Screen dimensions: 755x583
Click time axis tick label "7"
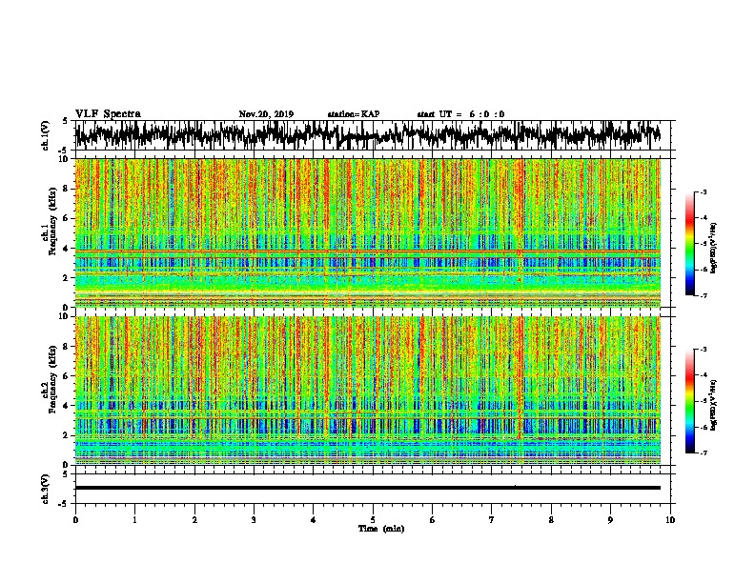click(492, 520)
